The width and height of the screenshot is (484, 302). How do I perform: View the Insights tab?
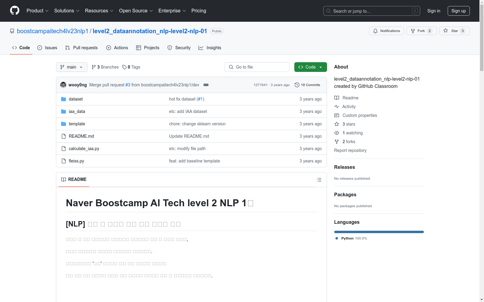coord(210,48)
